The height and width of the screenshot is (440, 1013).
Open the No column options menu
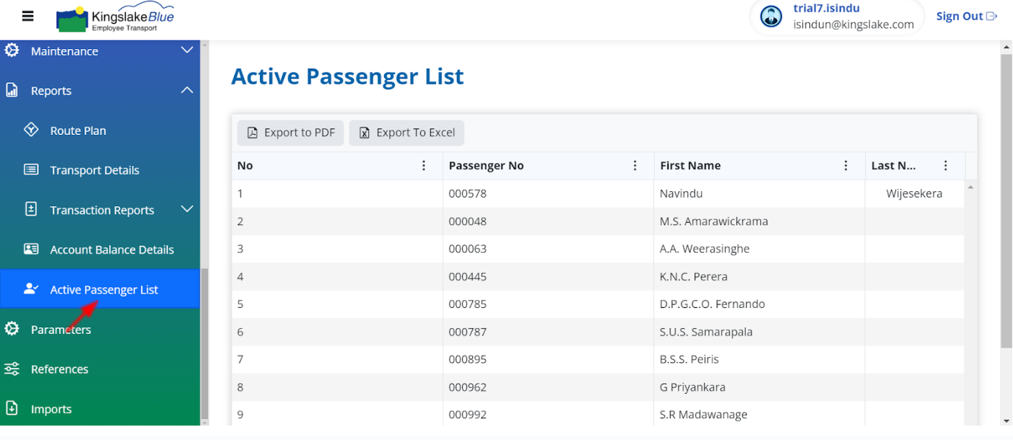coord(424,166)
